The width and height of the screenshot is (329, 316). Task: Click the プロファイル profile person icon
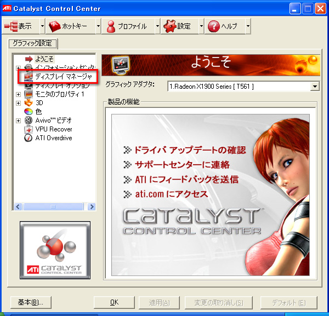tap(111, 26)
